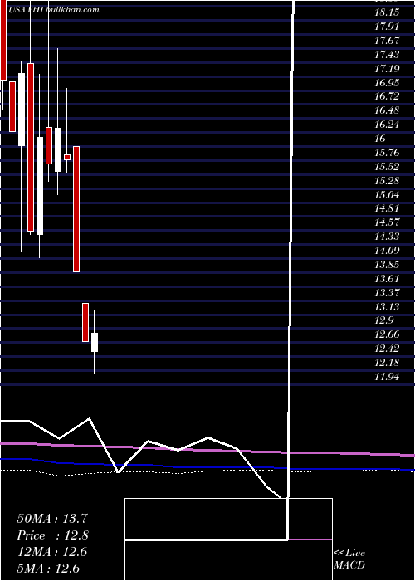Click the 15.28 price axis label
The height and width of the screenshot is (581, 415).
pos(387,181)
